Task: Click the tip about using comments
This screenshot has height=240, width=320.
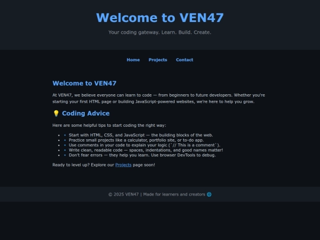Action: pyautogui.click(x=145, y=145)
